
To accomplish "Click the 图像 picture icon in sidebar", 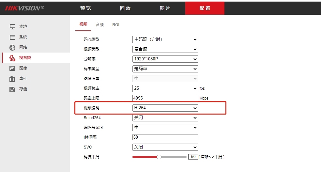I will [12, 68].
